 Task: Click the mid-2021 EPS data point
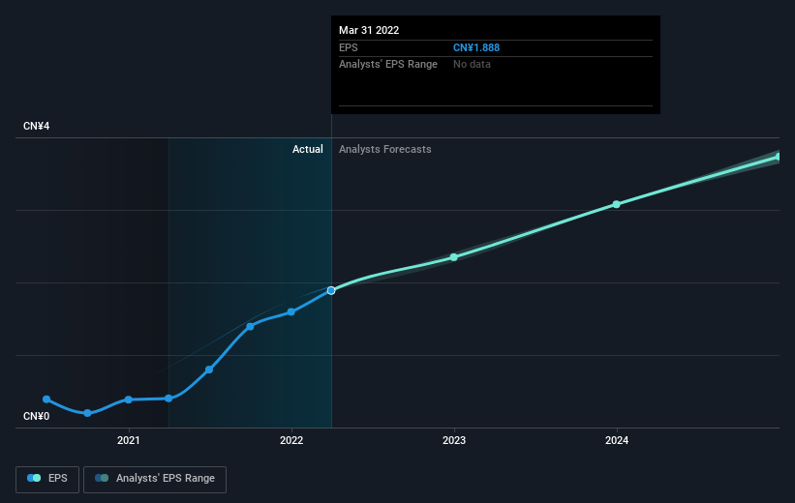[x=209, y=370]
